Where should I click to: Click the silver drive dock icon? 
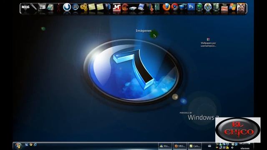(x=133, y=8)
